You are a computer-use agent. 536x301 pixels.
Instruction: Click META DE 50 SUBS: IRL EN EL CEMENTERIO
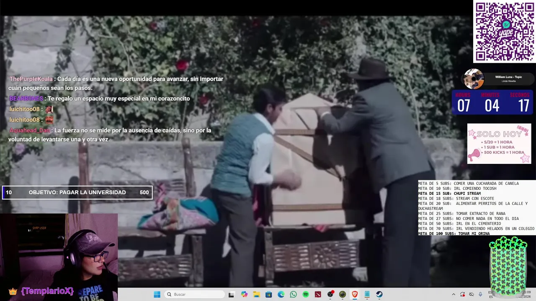[459, 223]
